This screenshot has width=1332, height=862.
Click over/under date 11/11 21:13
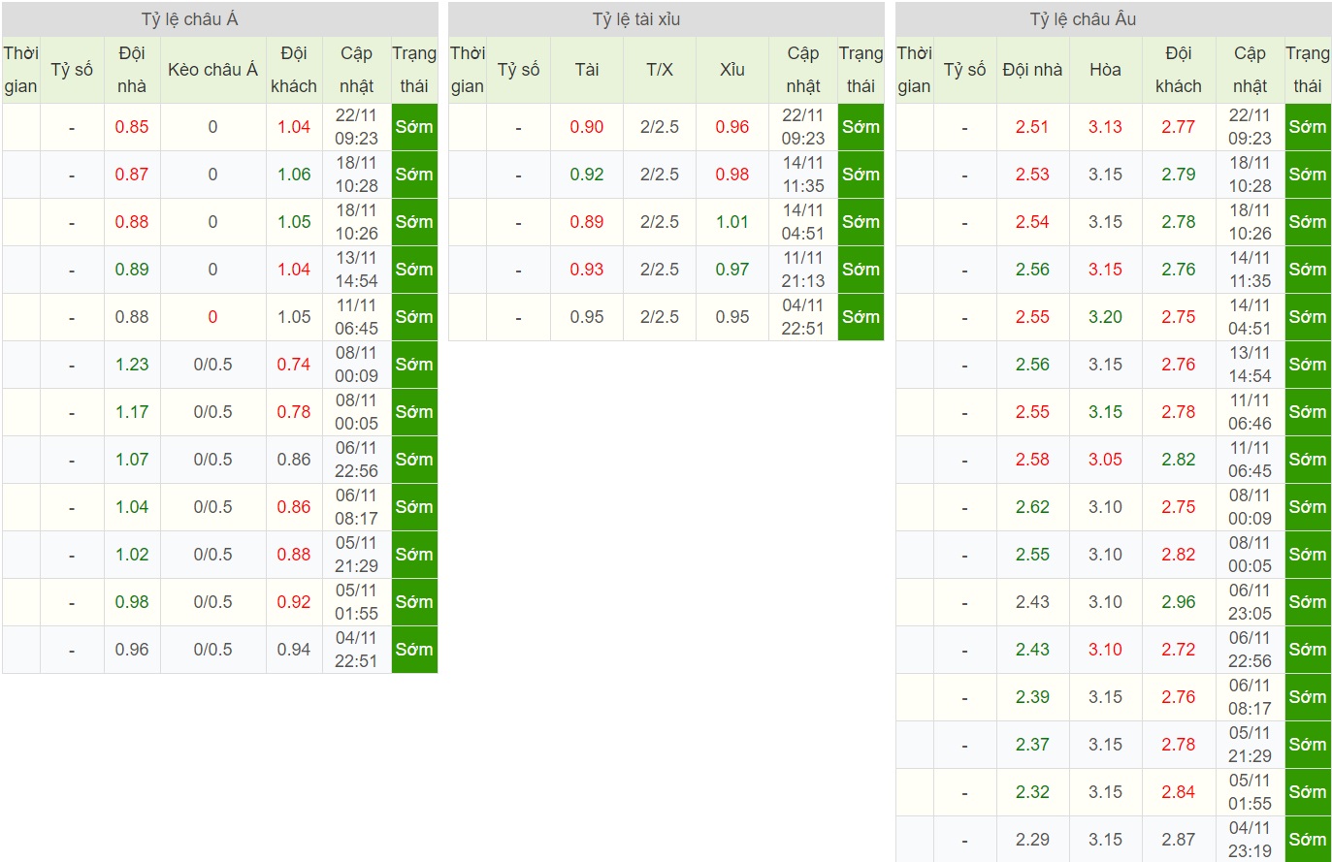tap(803, 270)
